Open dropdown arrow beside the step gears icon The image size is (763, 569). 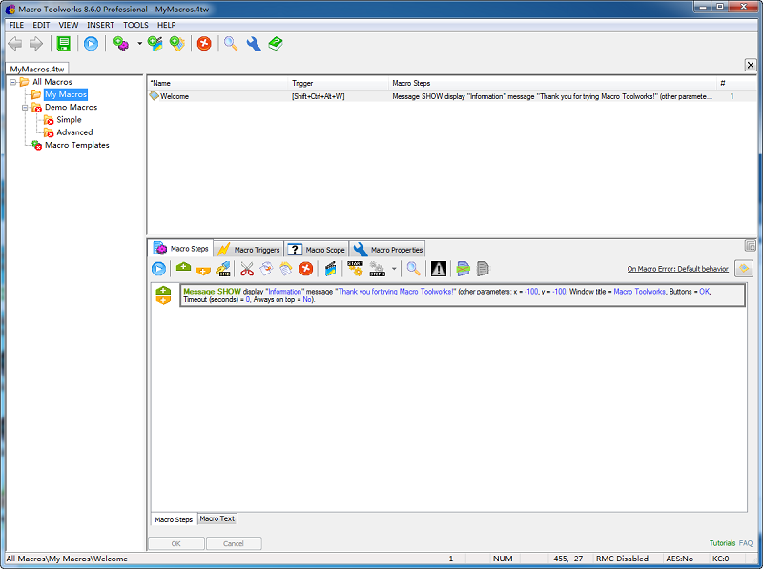point(394,270)
